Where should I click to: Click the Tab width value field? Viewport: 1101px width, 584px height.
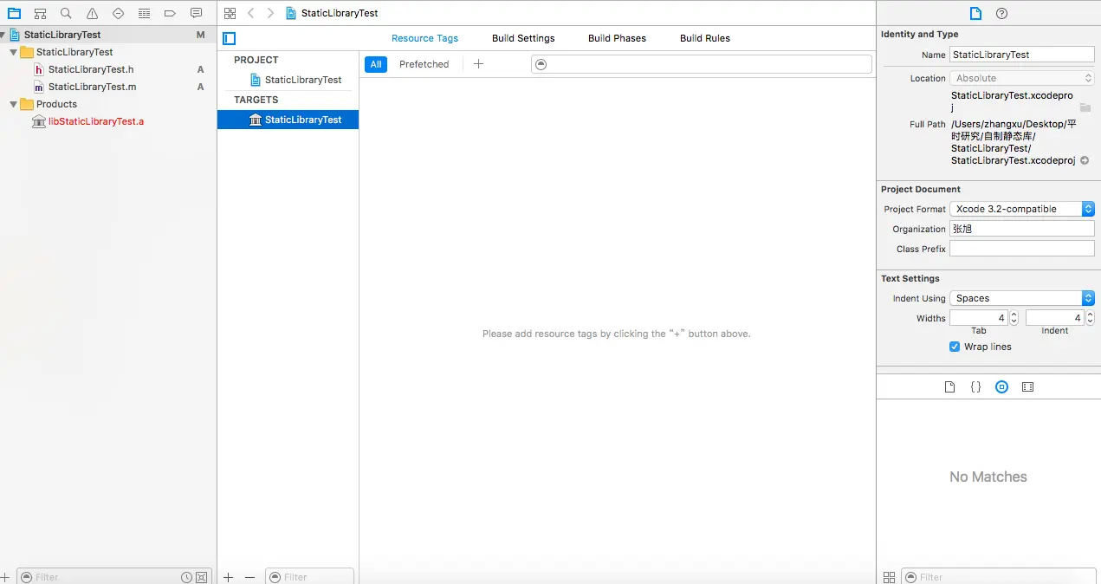point(979,318)
